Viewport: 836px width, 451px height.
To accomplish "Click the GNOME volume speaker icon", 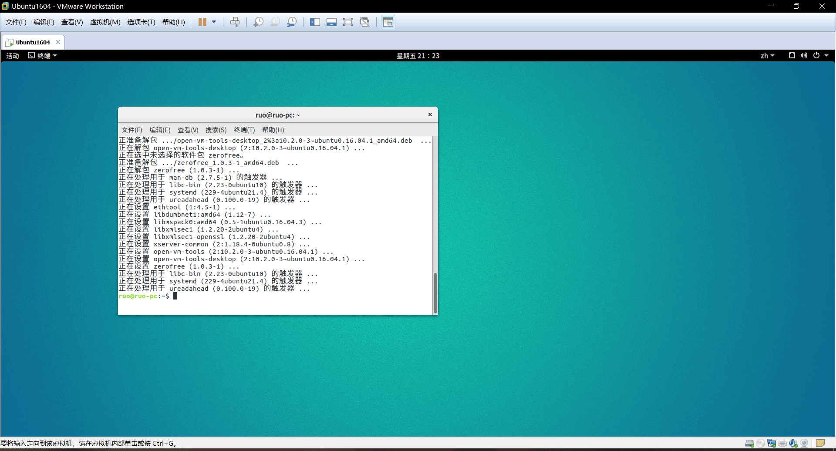I will (x=804, y=55).
